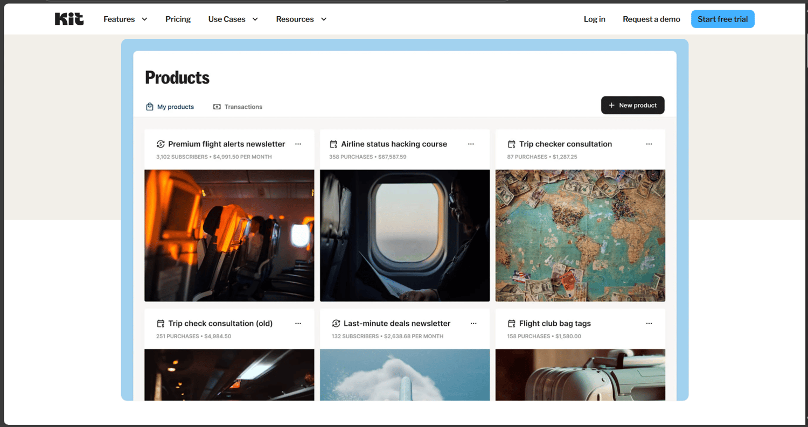Click the plus icon inside New product button
Screen dimensions: 808x427
[611, 105]
